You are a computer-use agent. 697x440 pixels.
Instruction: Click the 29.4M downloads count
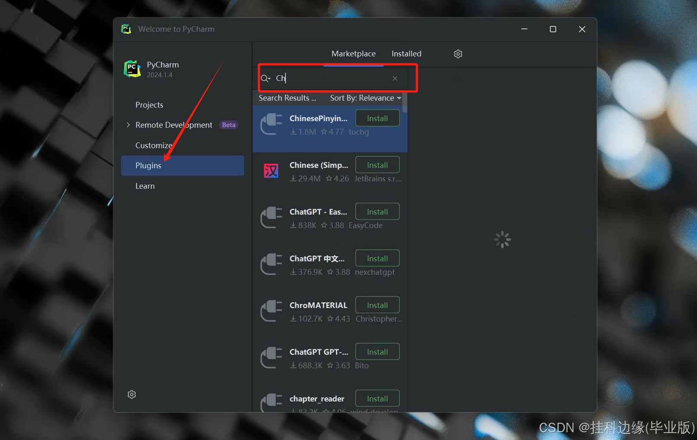306,179
